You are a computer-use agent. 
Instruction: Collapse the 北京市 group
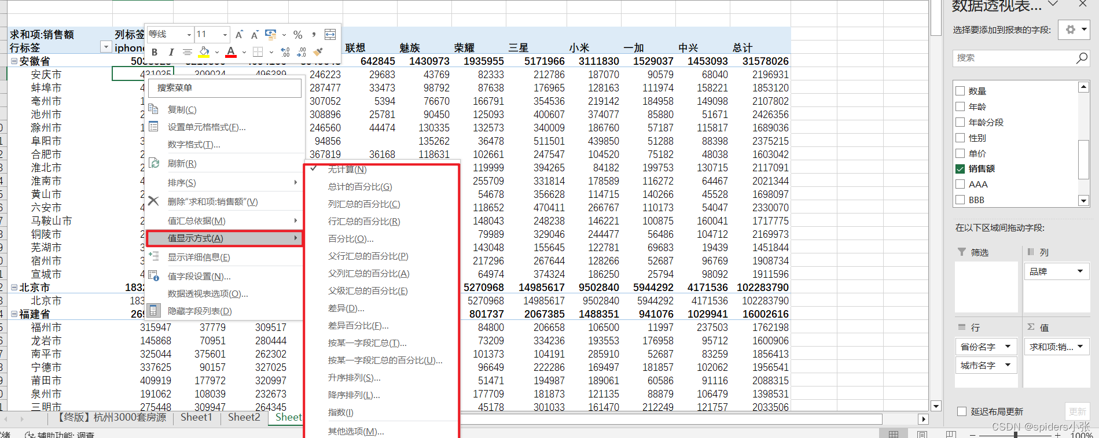point(14,287)
